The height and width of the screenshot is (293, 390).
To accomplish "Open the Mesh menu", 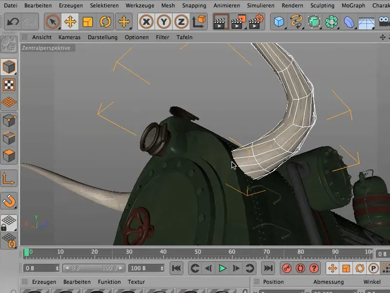I will (168, 5).
